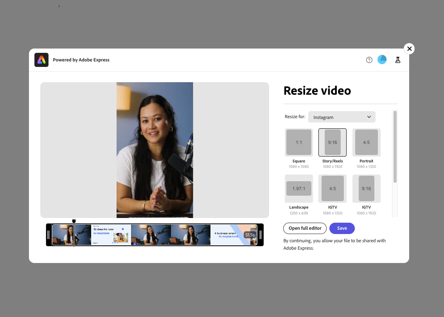Select the Landscape 1.97:1 preset
The width and height of the screenshot is (444, 317).
298,188
